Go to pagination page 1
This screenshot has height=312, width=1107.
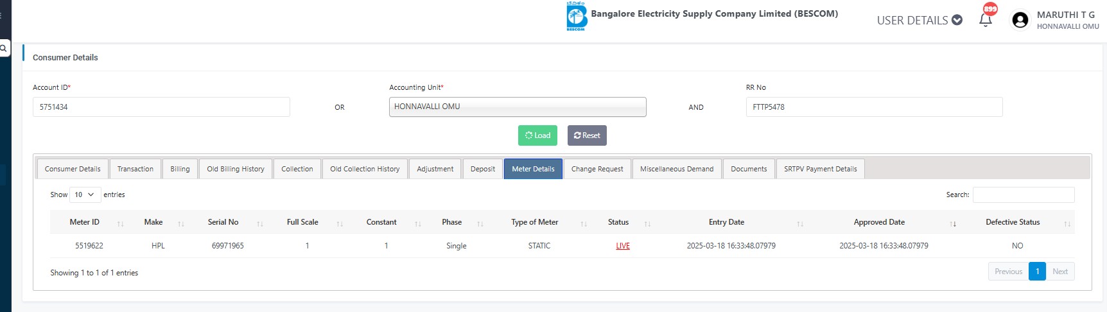click(1036, 272)
